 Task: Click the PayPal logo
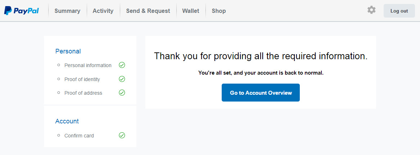(x=22, y=11)
